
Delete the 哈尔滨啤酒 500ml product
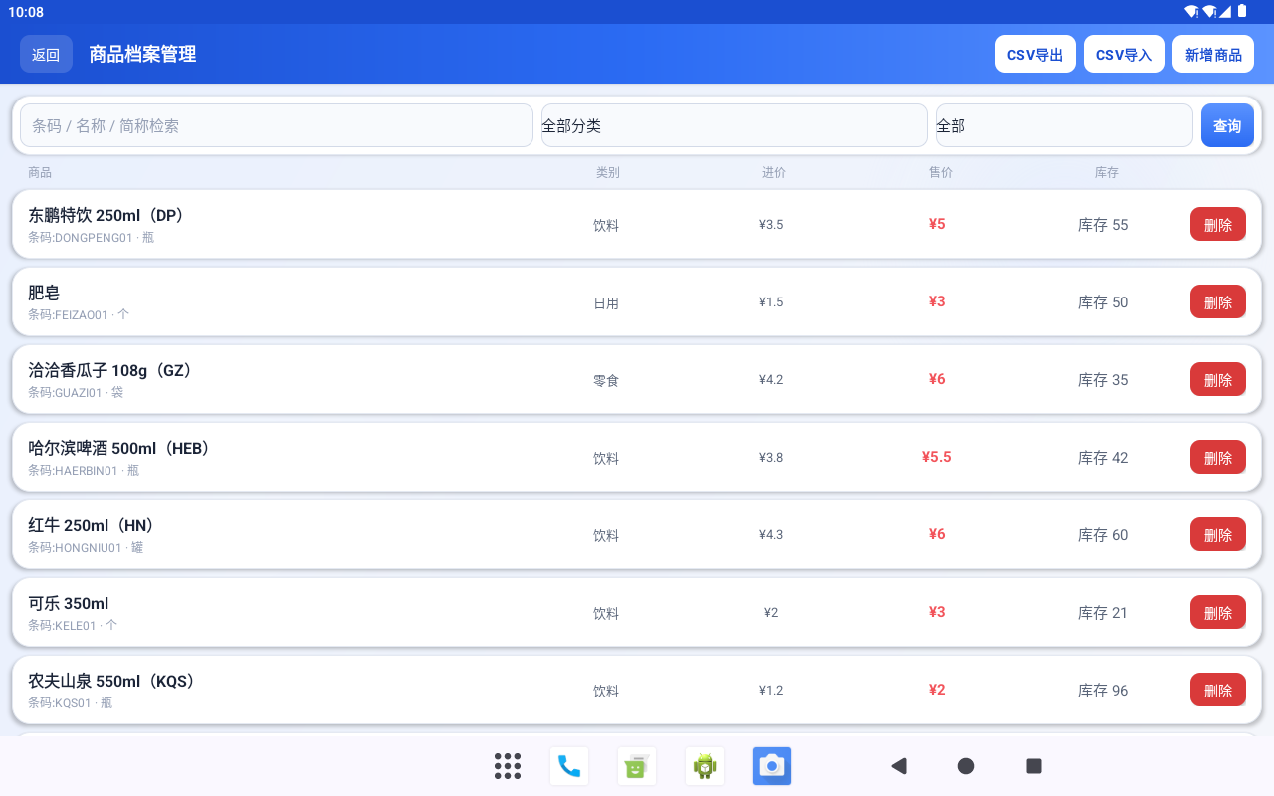[1218, 457]
